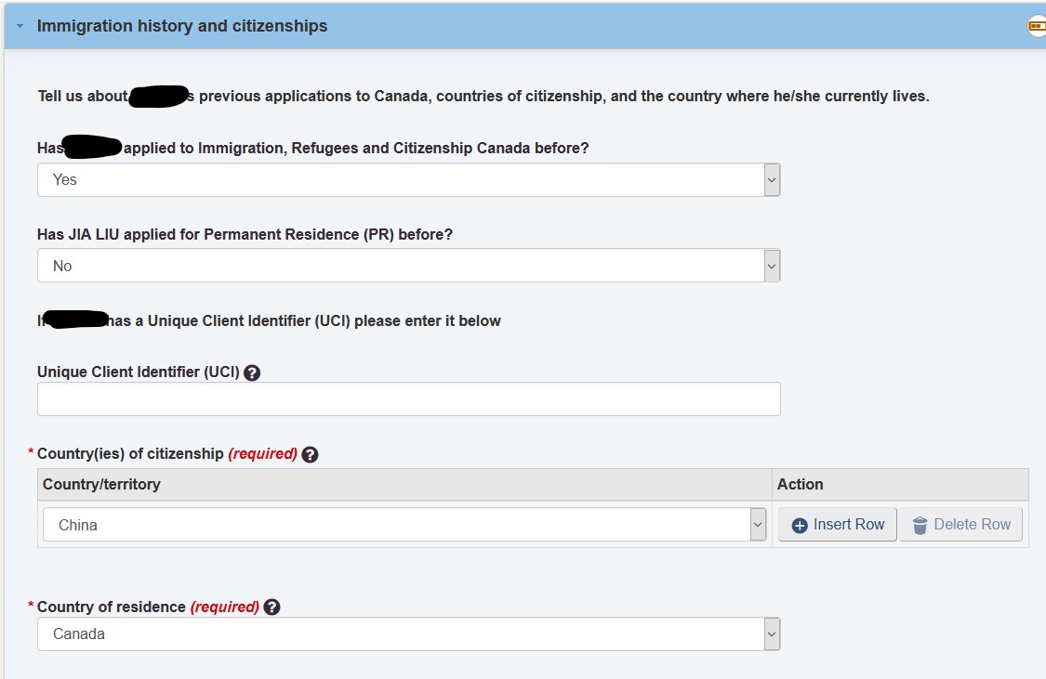Click the Immigration history and citizenships heading
The height and width of the screenshot is (679, 1046).
click(182, 26)
